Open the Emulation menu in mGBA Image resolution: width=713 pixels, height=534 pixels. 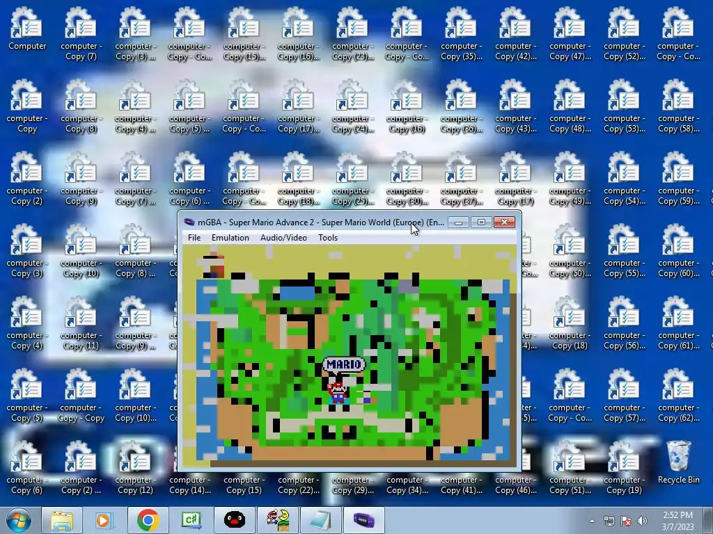pyautogui.click(x=230, y=238)
